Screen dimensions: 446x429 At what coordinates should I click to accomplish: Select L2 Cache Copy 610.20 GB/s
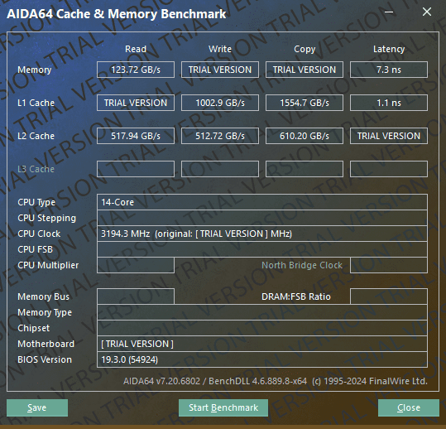(x=305, y=136)
